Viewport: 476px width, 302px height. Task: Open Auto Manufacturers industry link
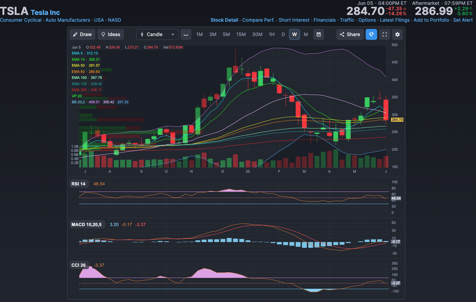[x=68, y=20]
